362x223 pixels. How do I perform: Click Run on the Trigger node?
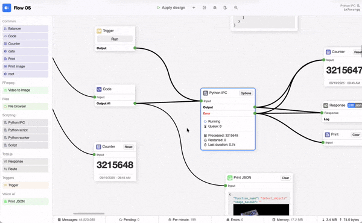click(x=115, y=39)
